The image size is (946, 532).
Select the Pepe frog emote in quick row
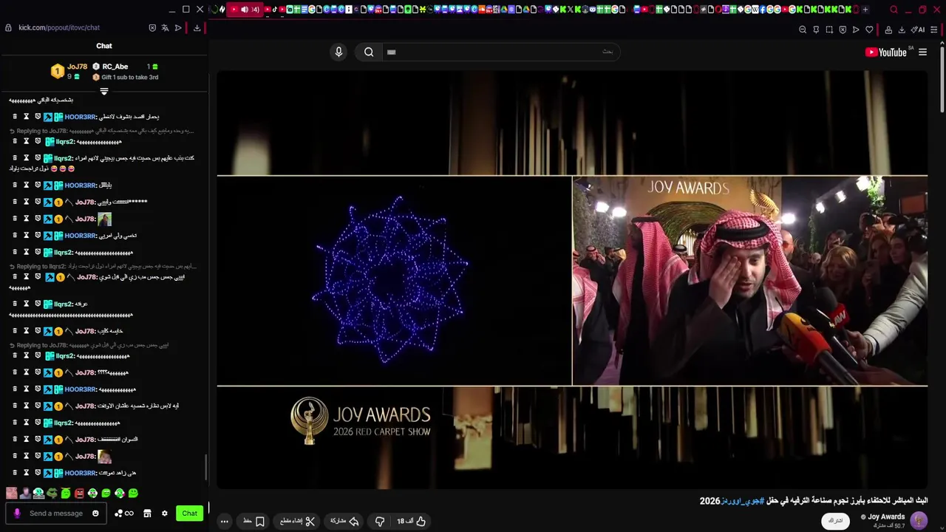coord(52,493)
